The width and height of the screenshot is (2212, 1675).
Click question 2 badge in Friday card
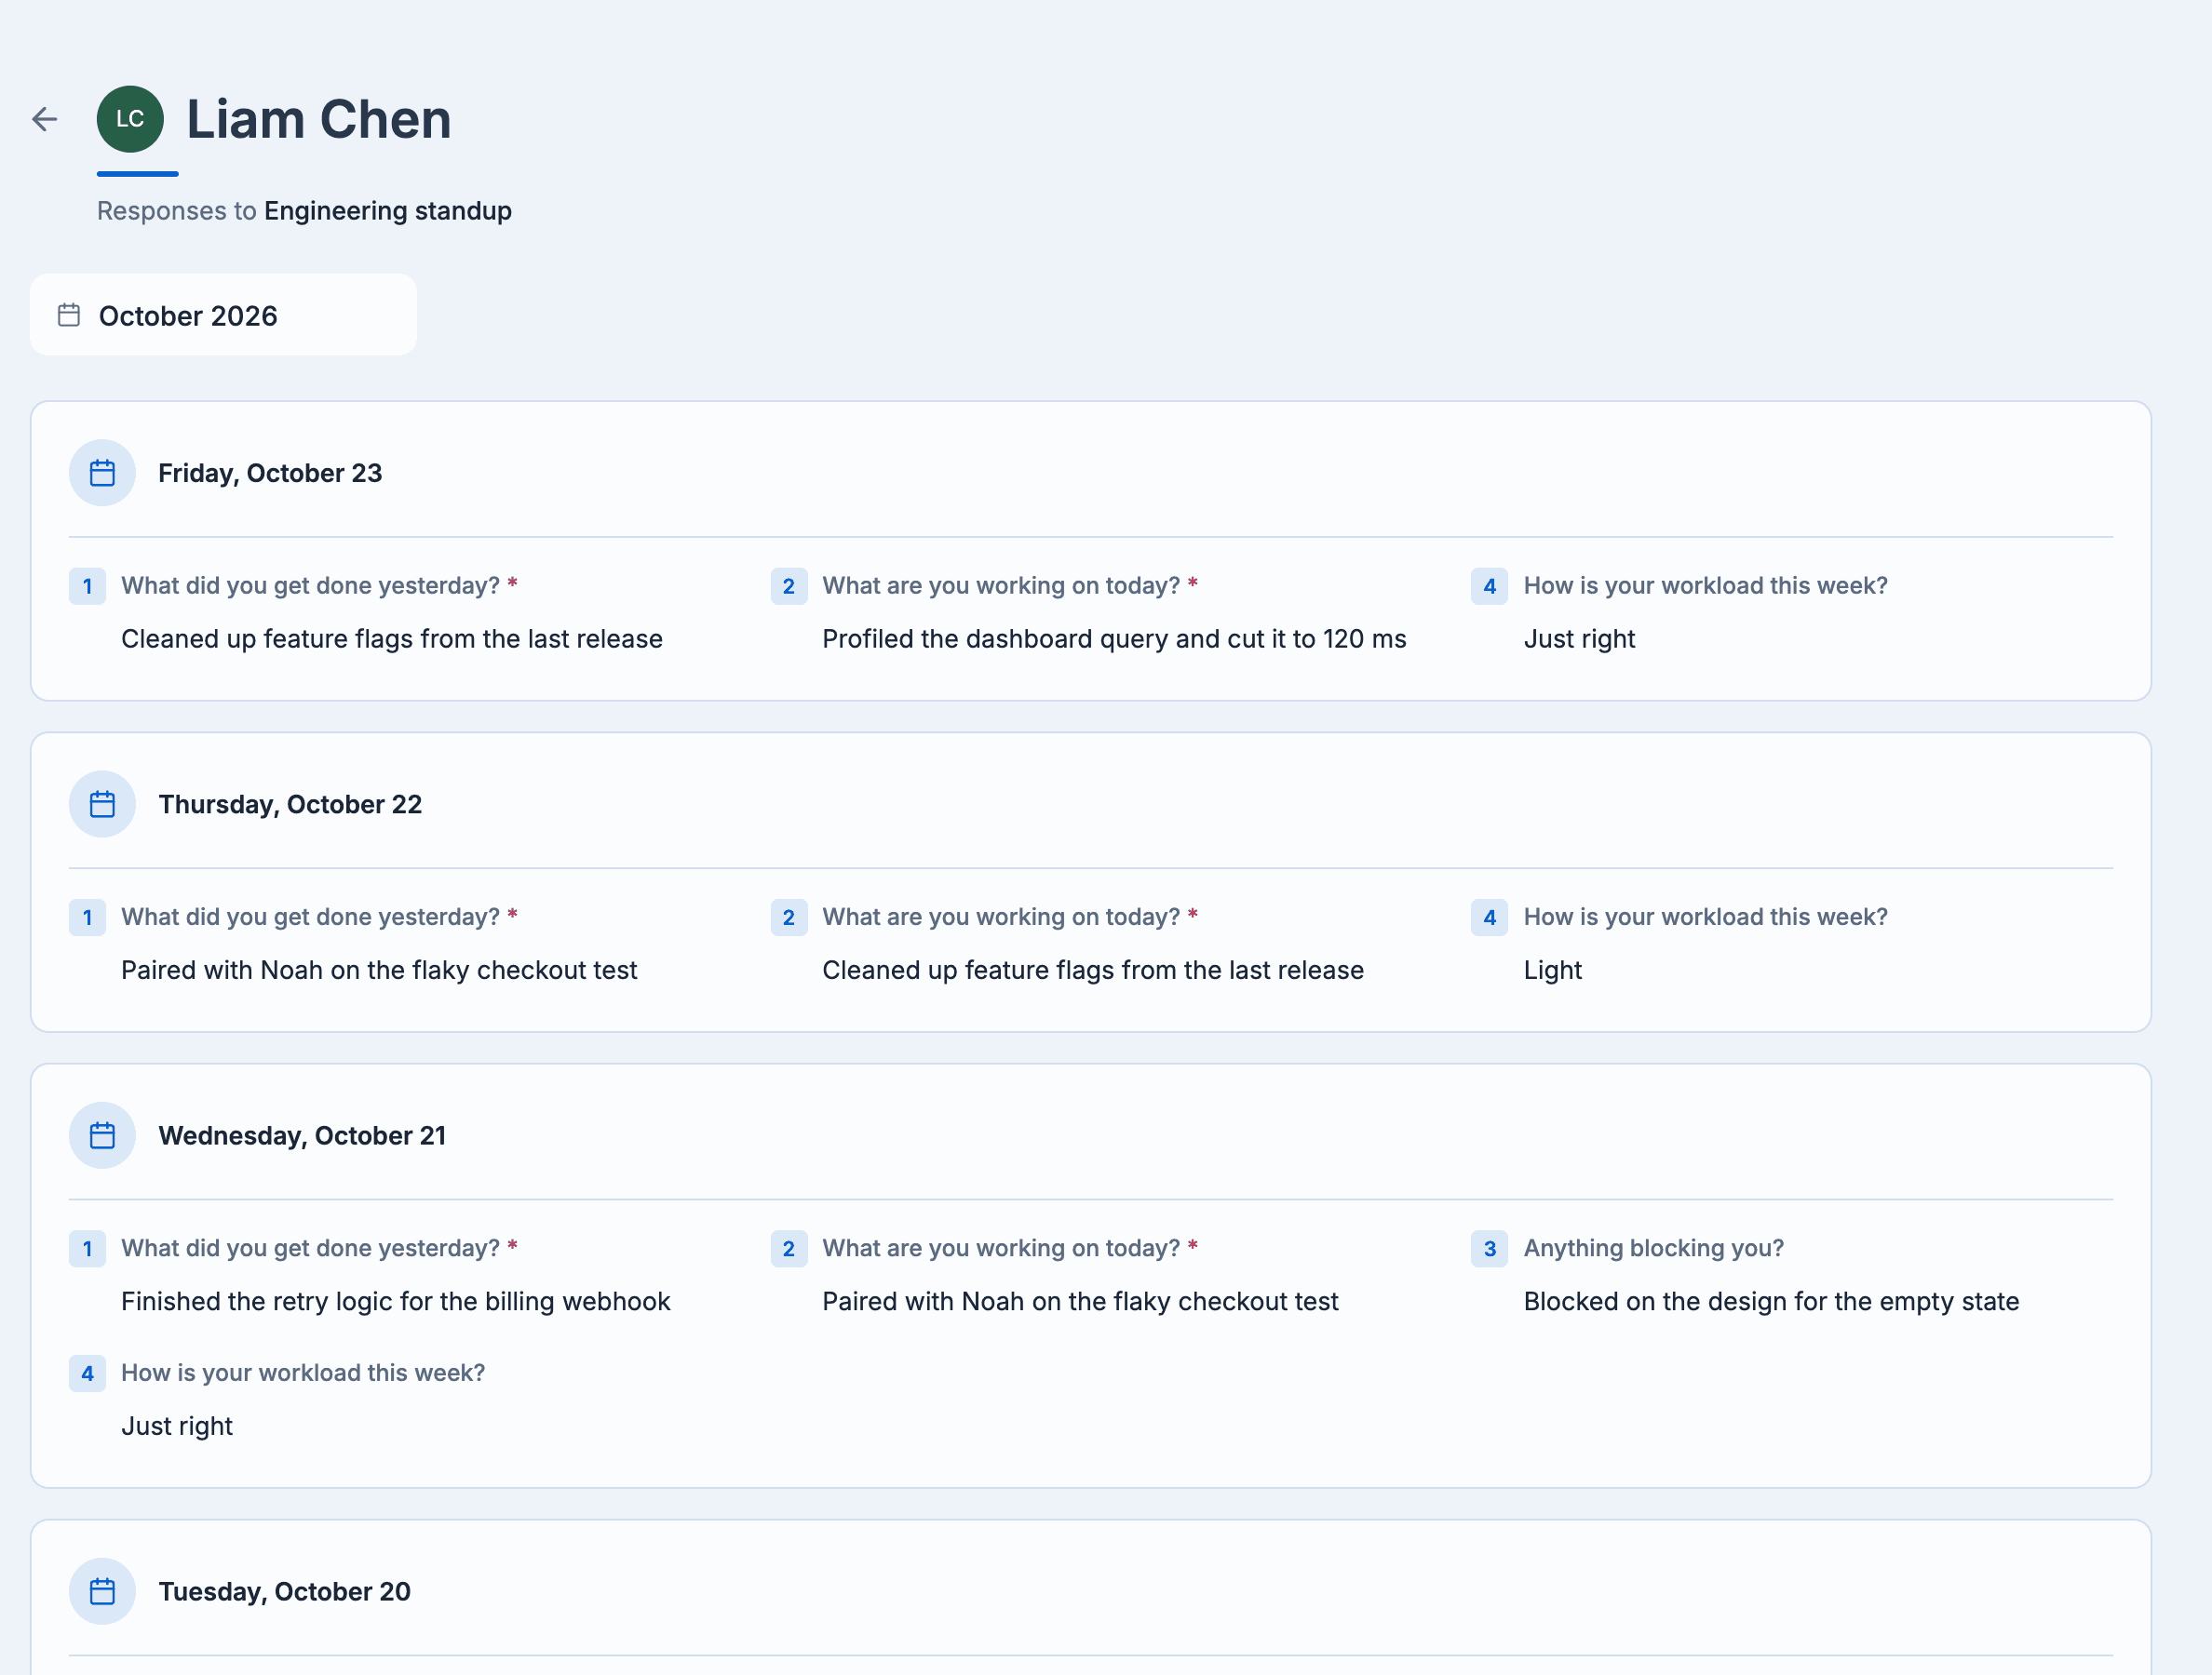pyautogui.click(x=789, y=585)
